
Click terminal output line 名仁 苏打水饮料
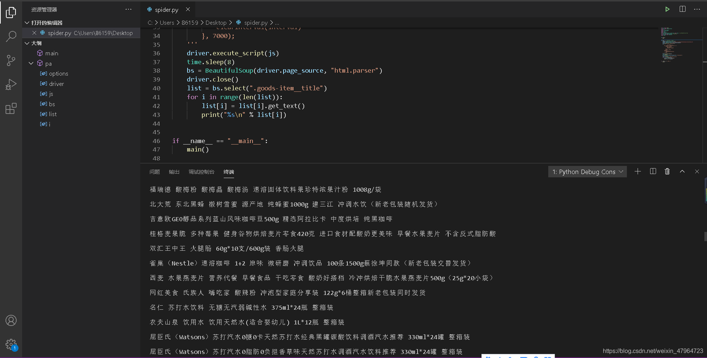coord(241,307)
